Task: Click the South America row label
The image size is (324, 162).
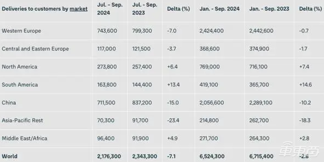Action: [x=20, y=84]
